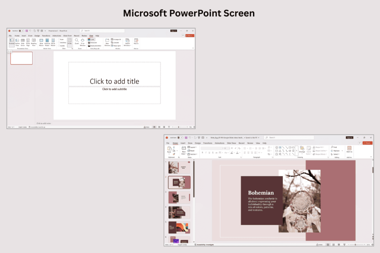The image size is (380, 253).
Task: Open the Slide Show tab in lower window
Action: tap(232, 143)
